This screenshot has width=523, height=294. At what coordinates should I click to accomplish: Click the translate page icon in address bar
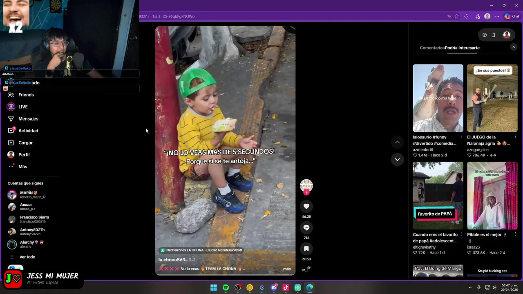point(449,16)
